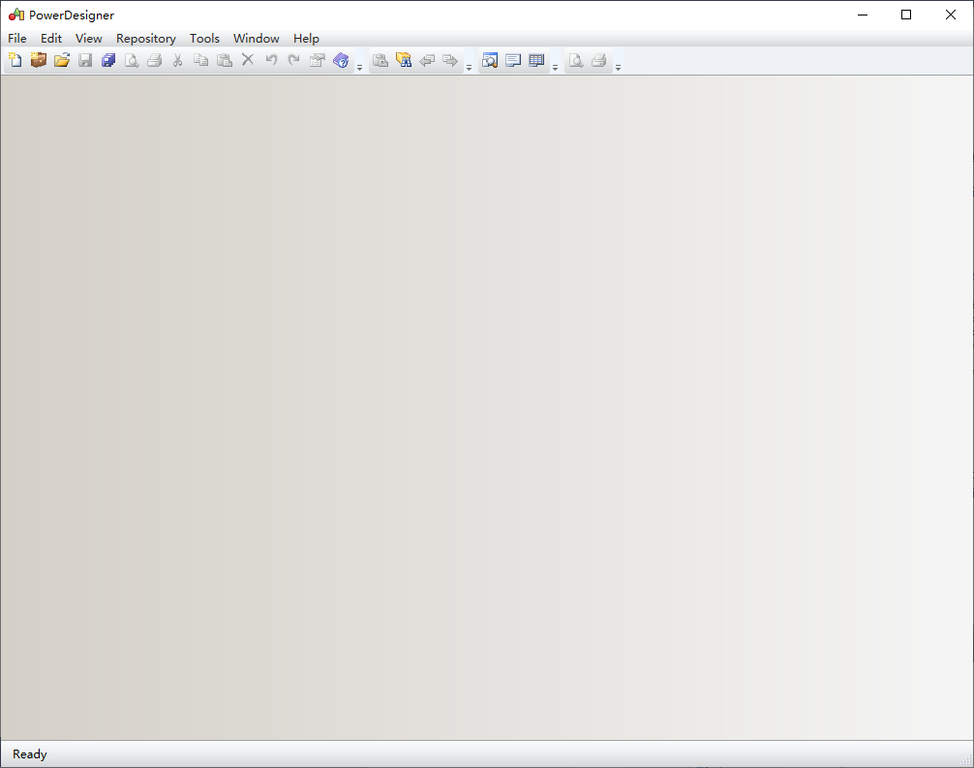
Task: Click the Forward arrow icon
Action: pos(450,60)
